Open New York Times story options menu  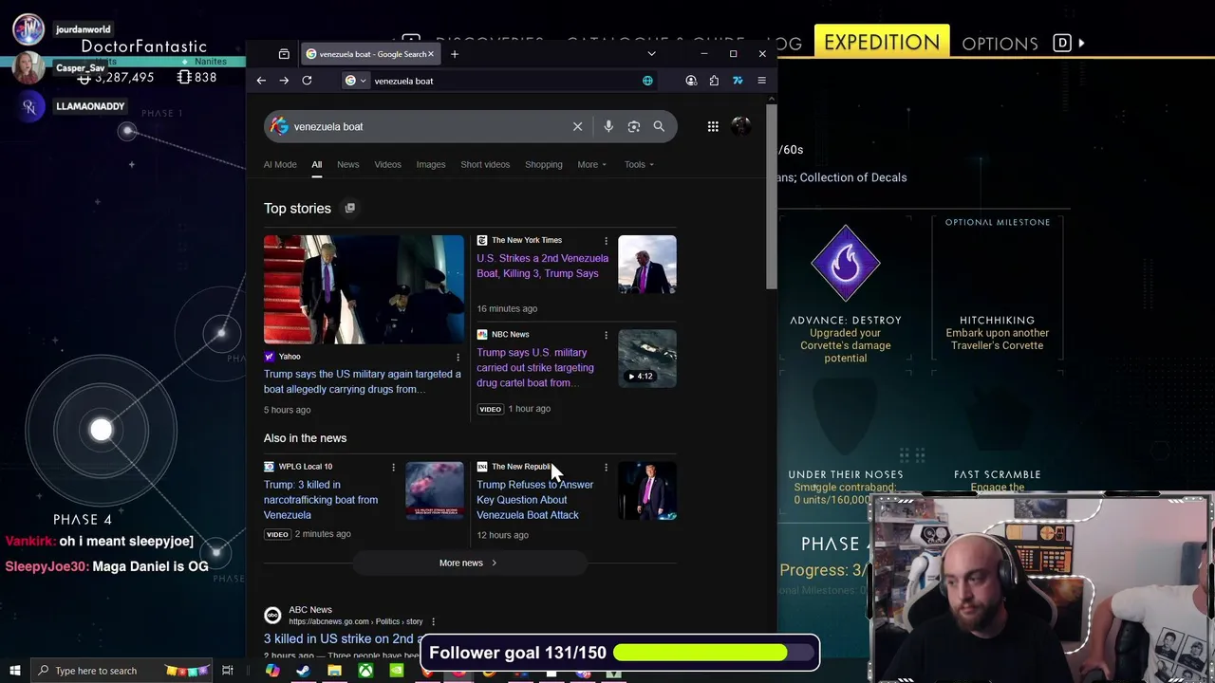pyautogui.click(x=606, y=241)
